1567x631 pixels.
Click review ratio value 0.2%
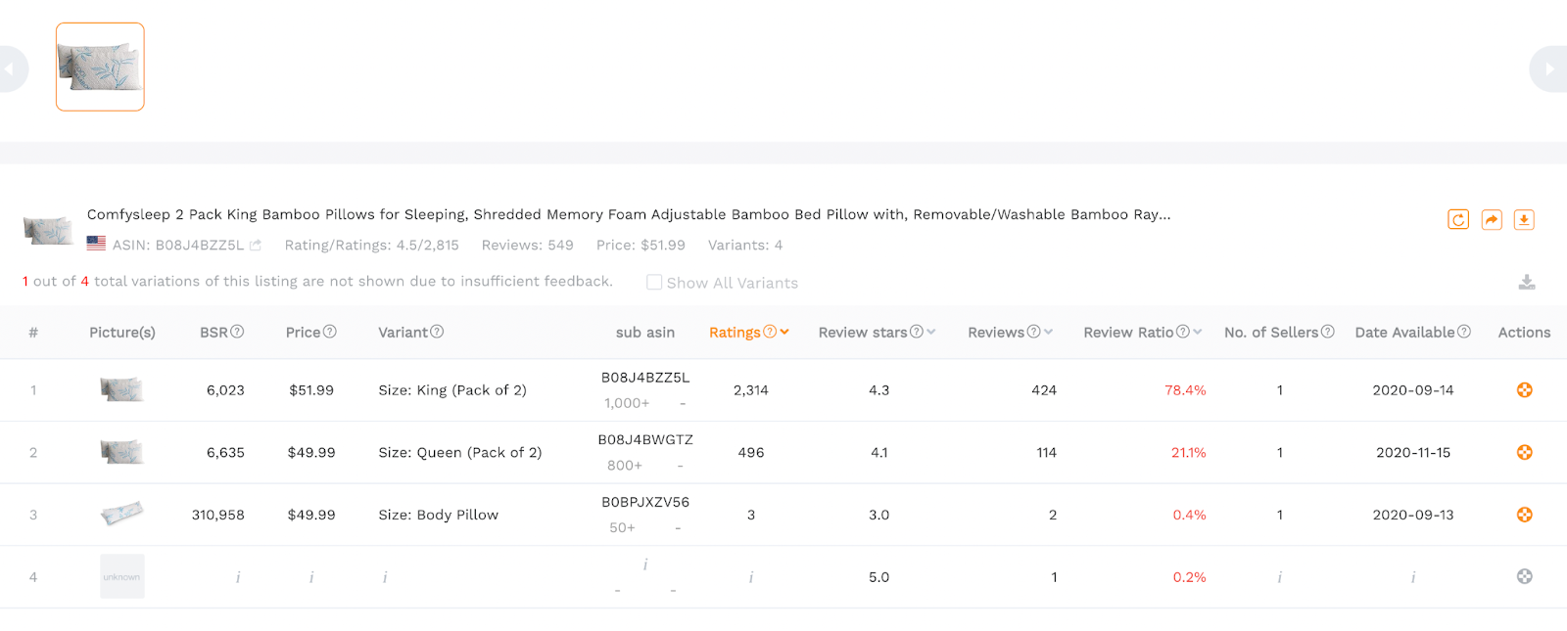tap(1190, 577)
